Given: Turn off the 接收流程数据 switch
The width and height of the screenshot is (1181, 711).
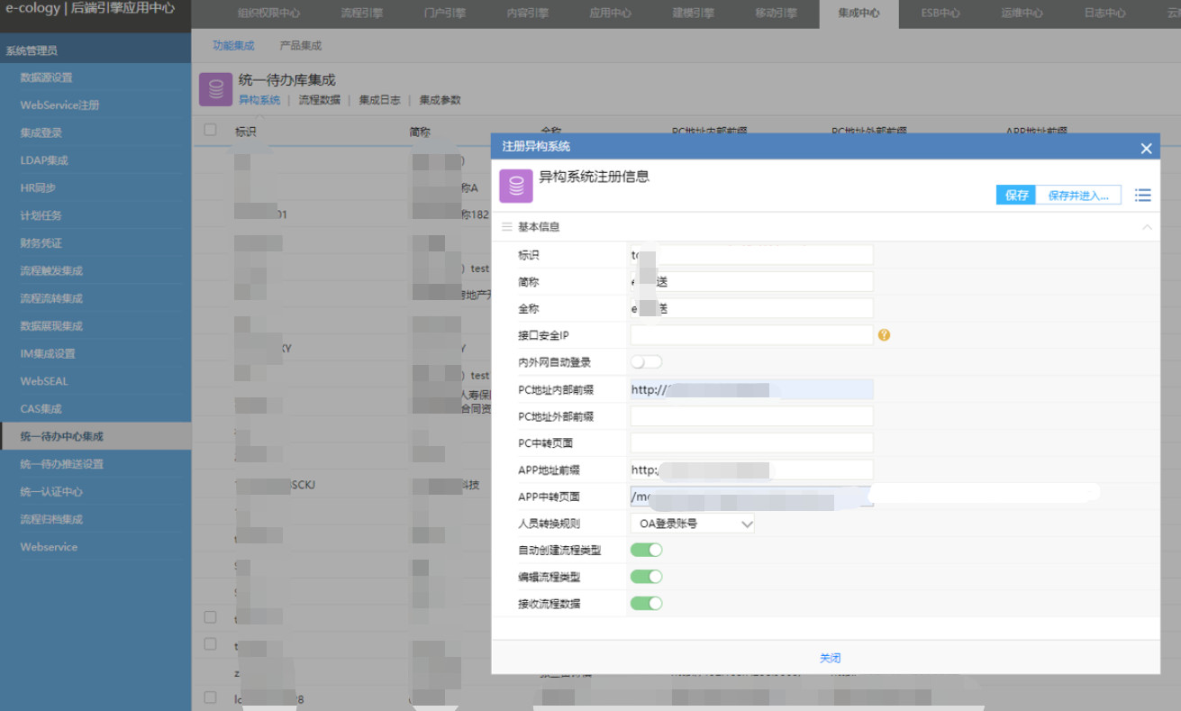Looking at the screenshot, I should [x=646, y=603].
